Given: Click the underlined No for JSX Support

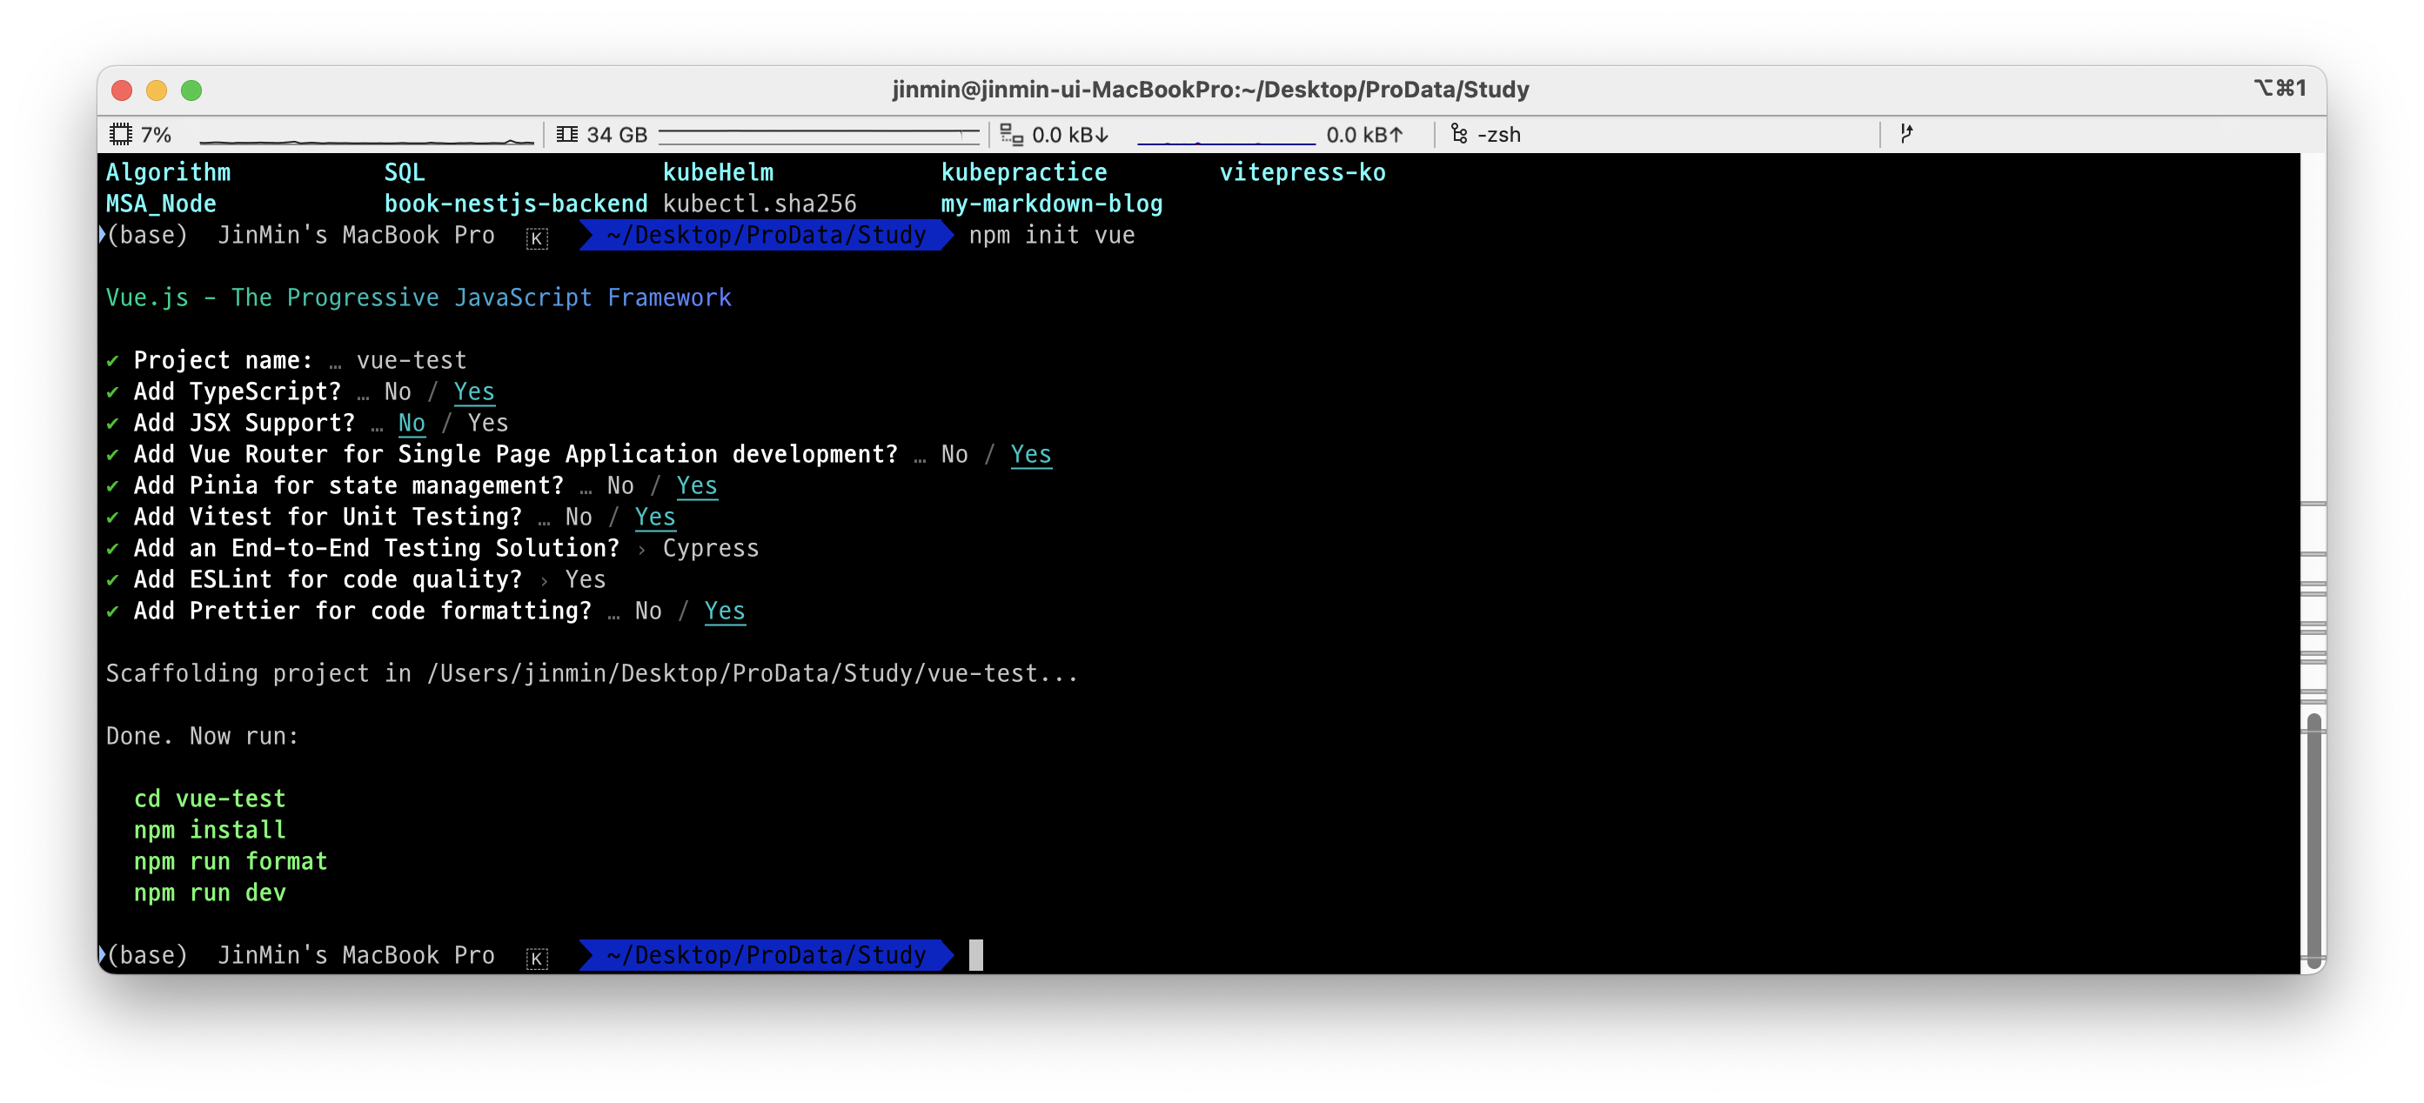Looking at the screenshot, I should pyautogui.click(x=412, y=424).
